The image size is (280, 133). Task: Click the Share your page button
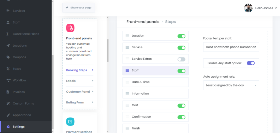coord(78,8)
